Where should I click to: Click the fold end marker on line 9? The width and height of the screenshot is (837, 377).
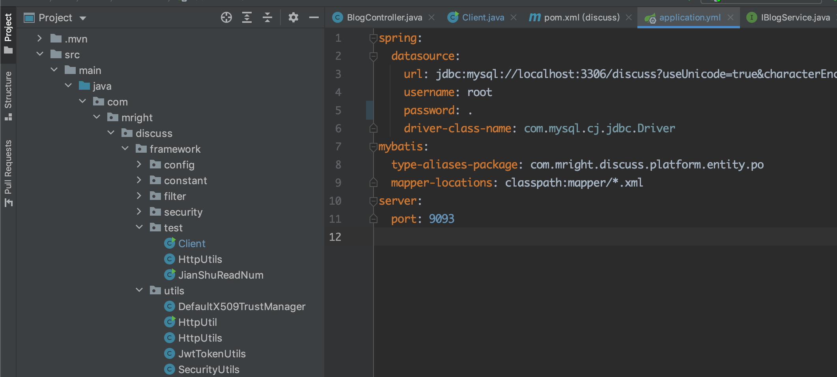[373, 183]
